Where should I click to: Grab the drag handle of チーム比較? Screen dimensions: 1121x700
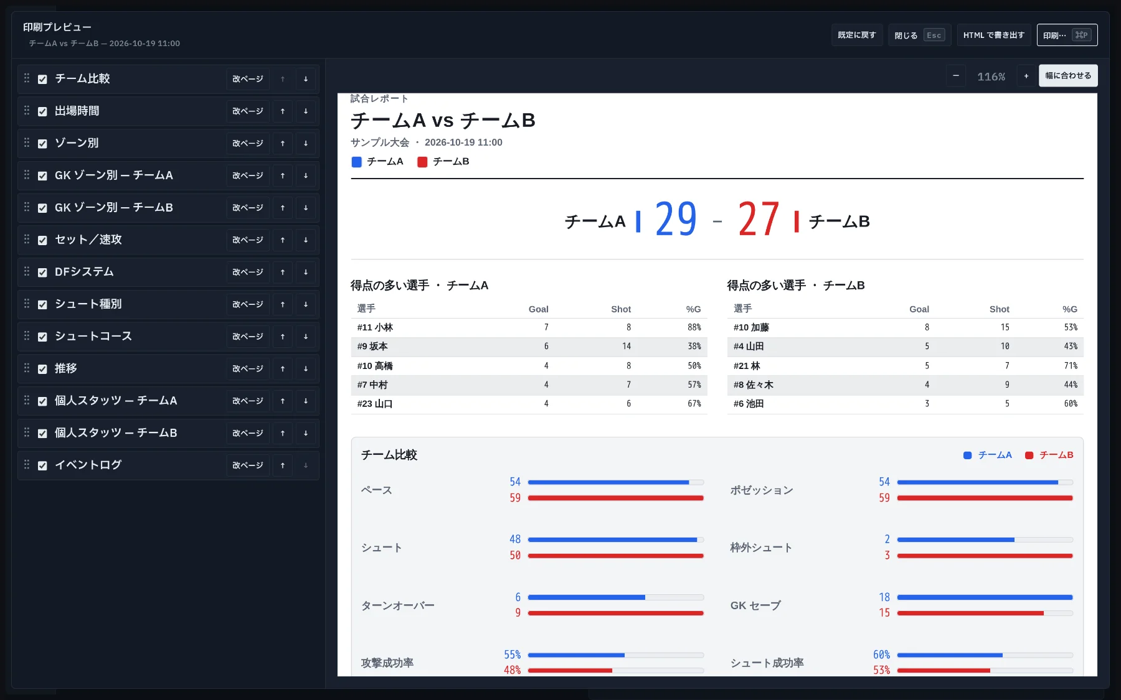pyautogui.click(x=27, y=78)
